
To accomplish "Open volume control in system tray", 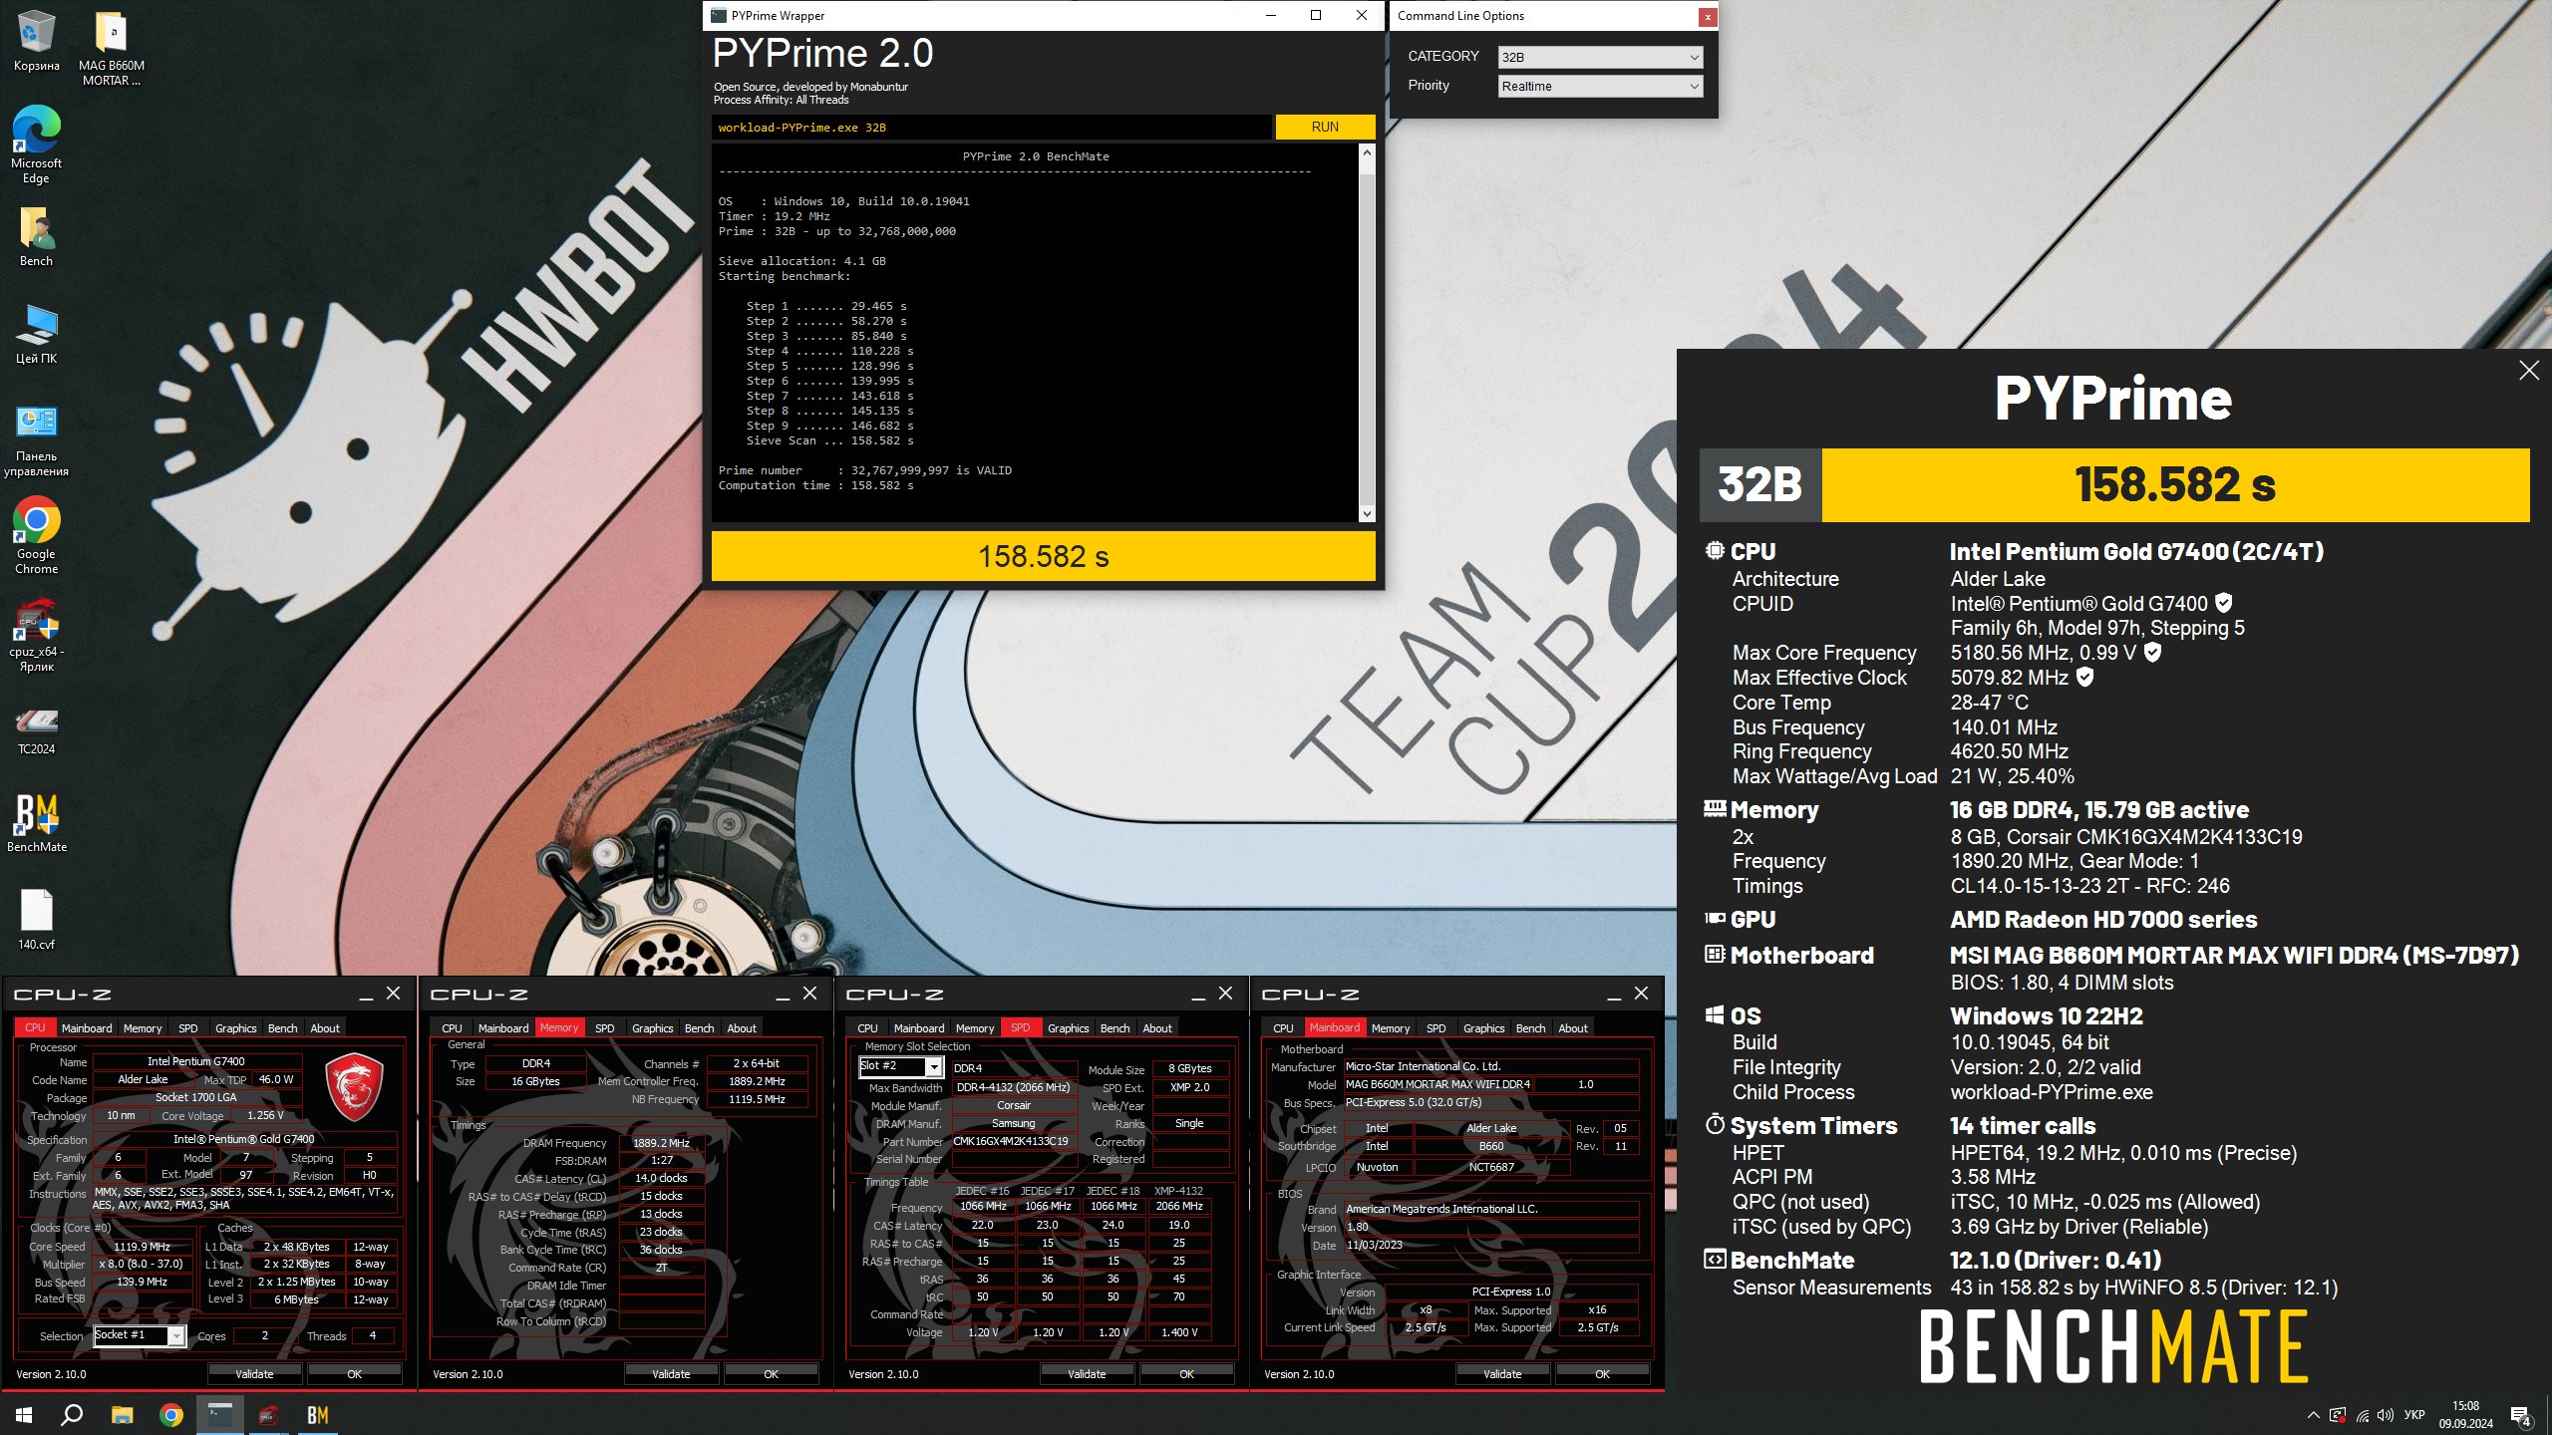I will click(2386, 1415).
